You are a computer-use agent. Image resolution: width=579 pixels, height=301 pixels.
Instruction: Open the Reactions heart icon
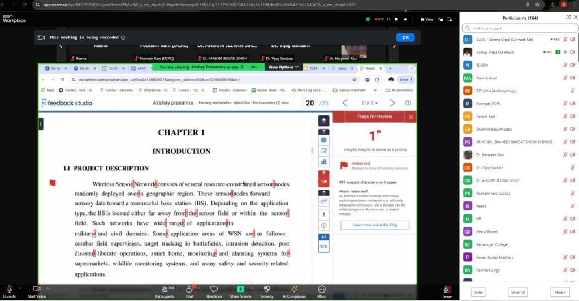[214, 289]
